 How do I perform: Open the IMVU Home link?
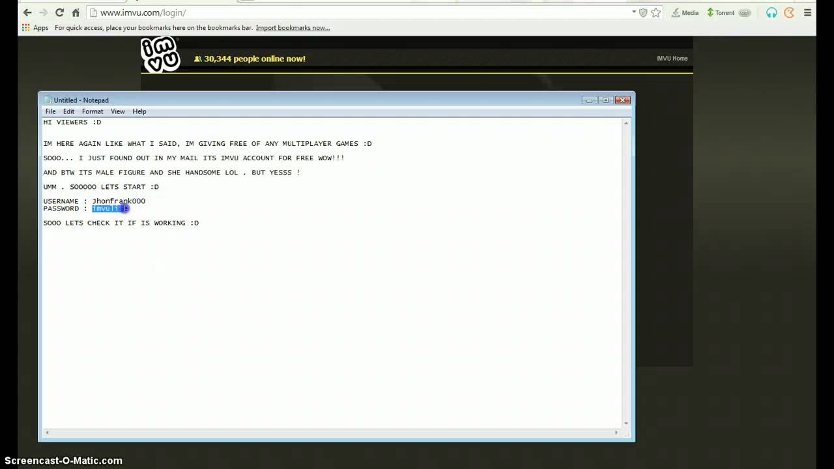click(x=672, y=58)
